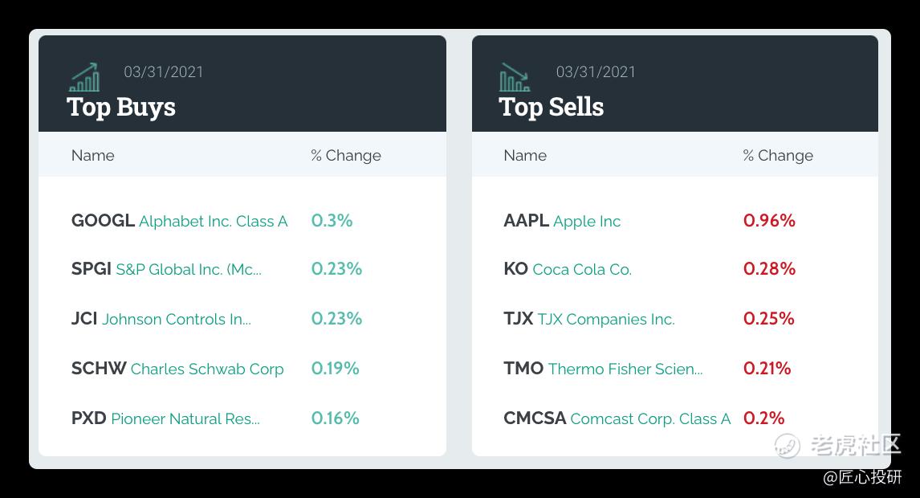This screenshot has width=920, height=498.
Task: Select the PXD Pioneer Natural Resources entry
Action: pos(165,418)
